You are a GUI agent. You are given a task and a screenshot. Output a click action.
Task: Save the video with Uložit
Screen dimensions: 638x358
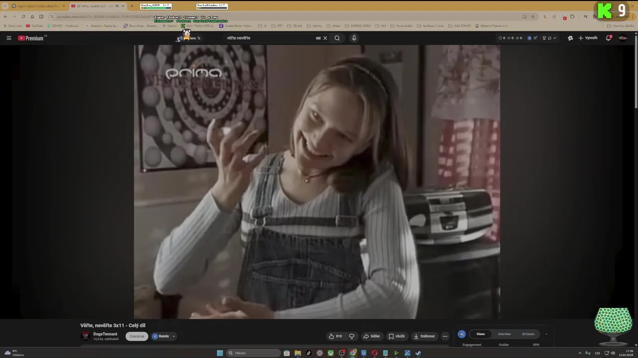pos(397,336)
